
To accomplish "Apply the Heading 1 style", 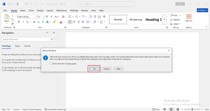I will point(154,19).
